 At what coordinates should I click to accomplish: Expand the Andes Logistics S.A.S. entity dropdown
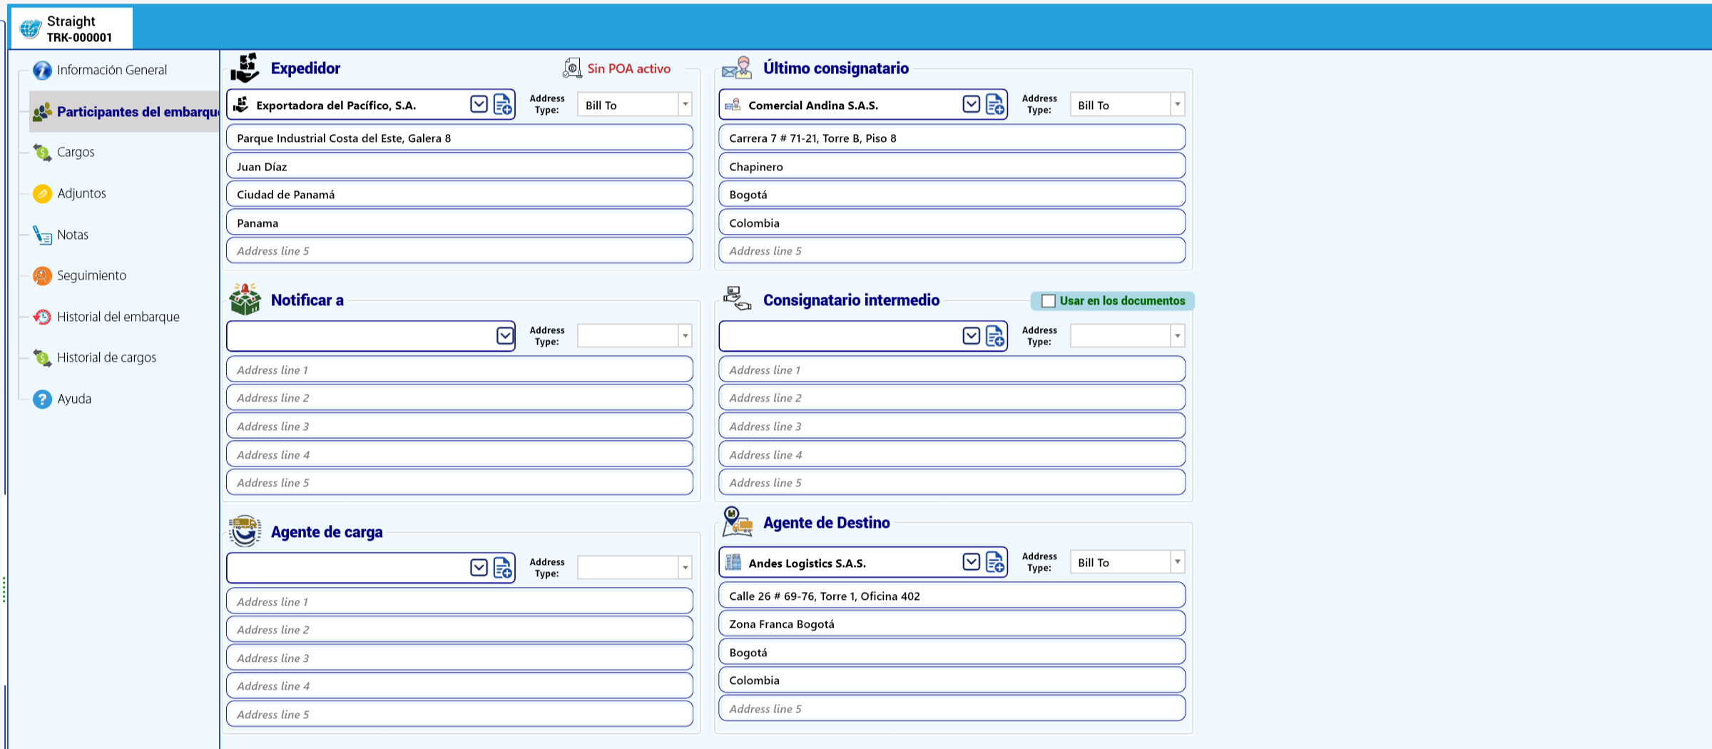(971, 563)
